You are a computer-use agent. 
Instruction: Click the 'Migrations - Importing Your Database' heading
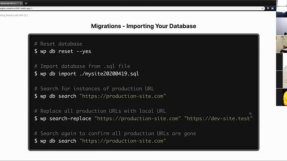[143, 26]
